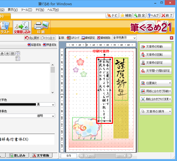Click the 謹賀新年 calligraphy image on card
Screen dimensions: 177x161
[x=121, y=79]
